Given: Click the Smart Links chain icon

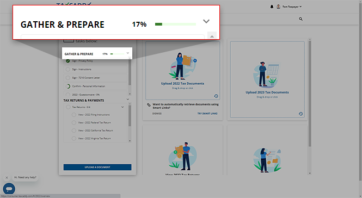Looking at the screenshot, I should point(149,105).
